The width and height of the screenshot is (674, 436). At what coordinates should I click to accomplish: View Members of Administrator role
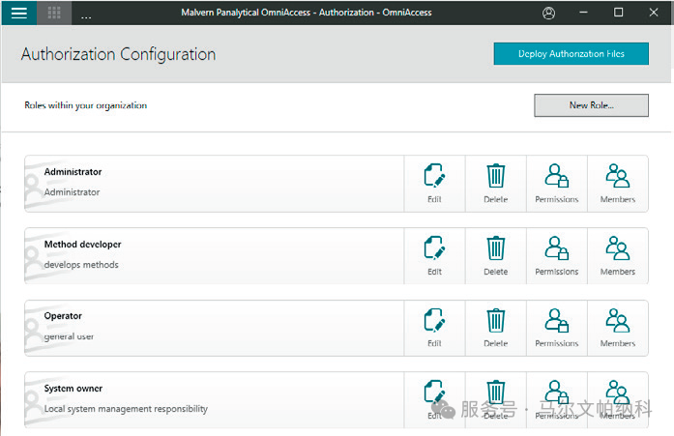[x=617, y=183]
